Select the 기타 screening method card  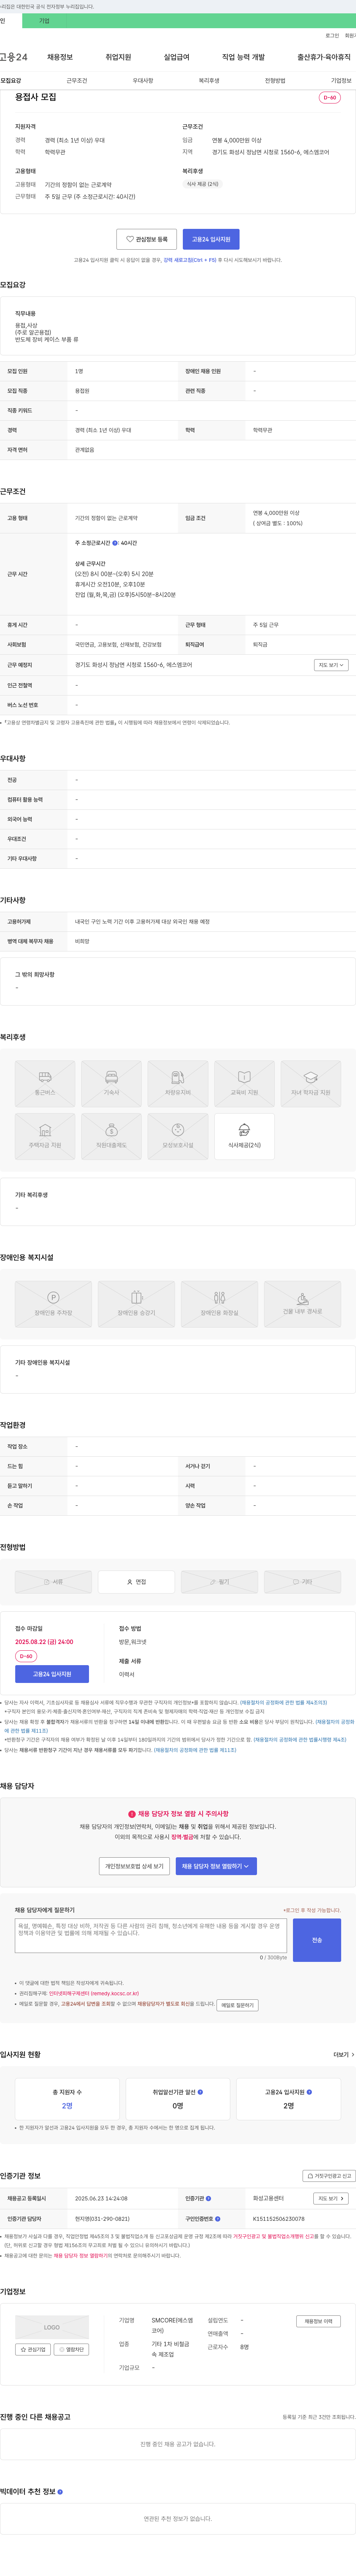point(302,1582)
